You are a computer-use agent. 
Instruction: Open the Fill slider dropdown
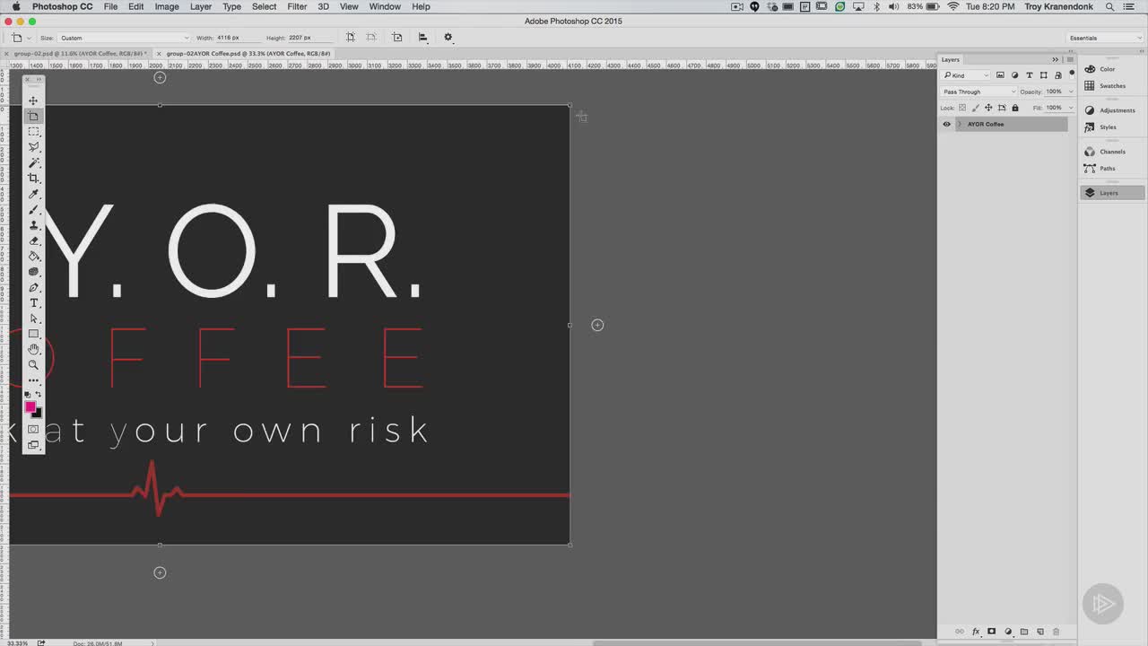coord(1069,108)
